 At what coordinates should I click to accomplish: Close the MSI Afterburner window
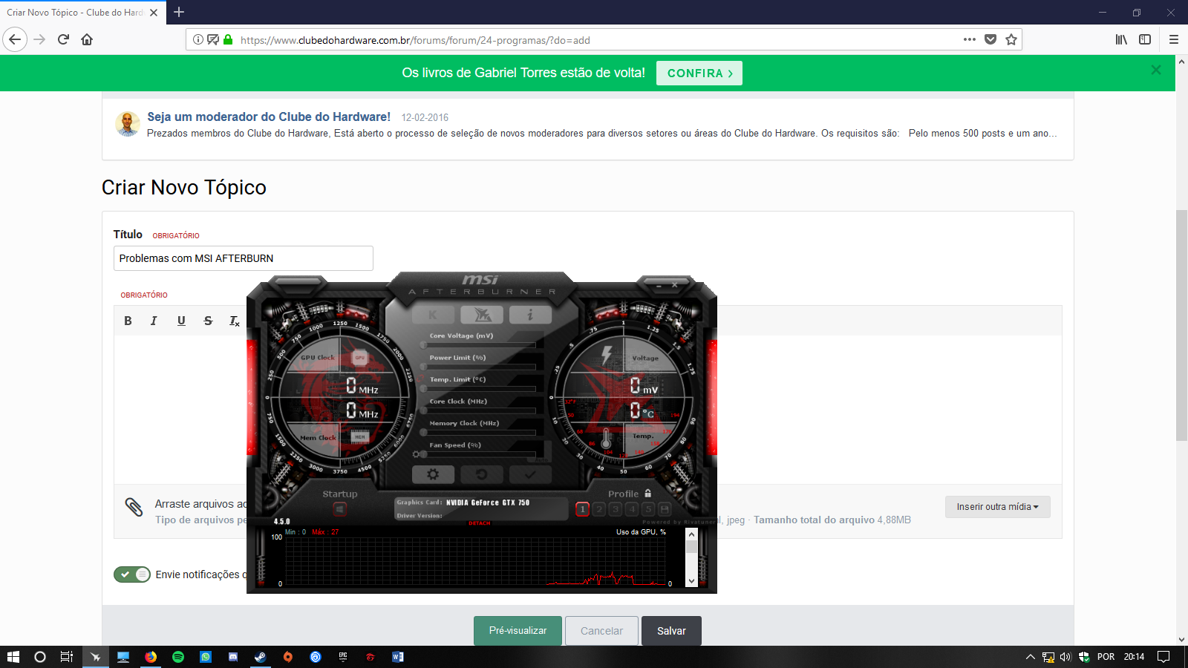pyautogui.click(x=675, y=284)
